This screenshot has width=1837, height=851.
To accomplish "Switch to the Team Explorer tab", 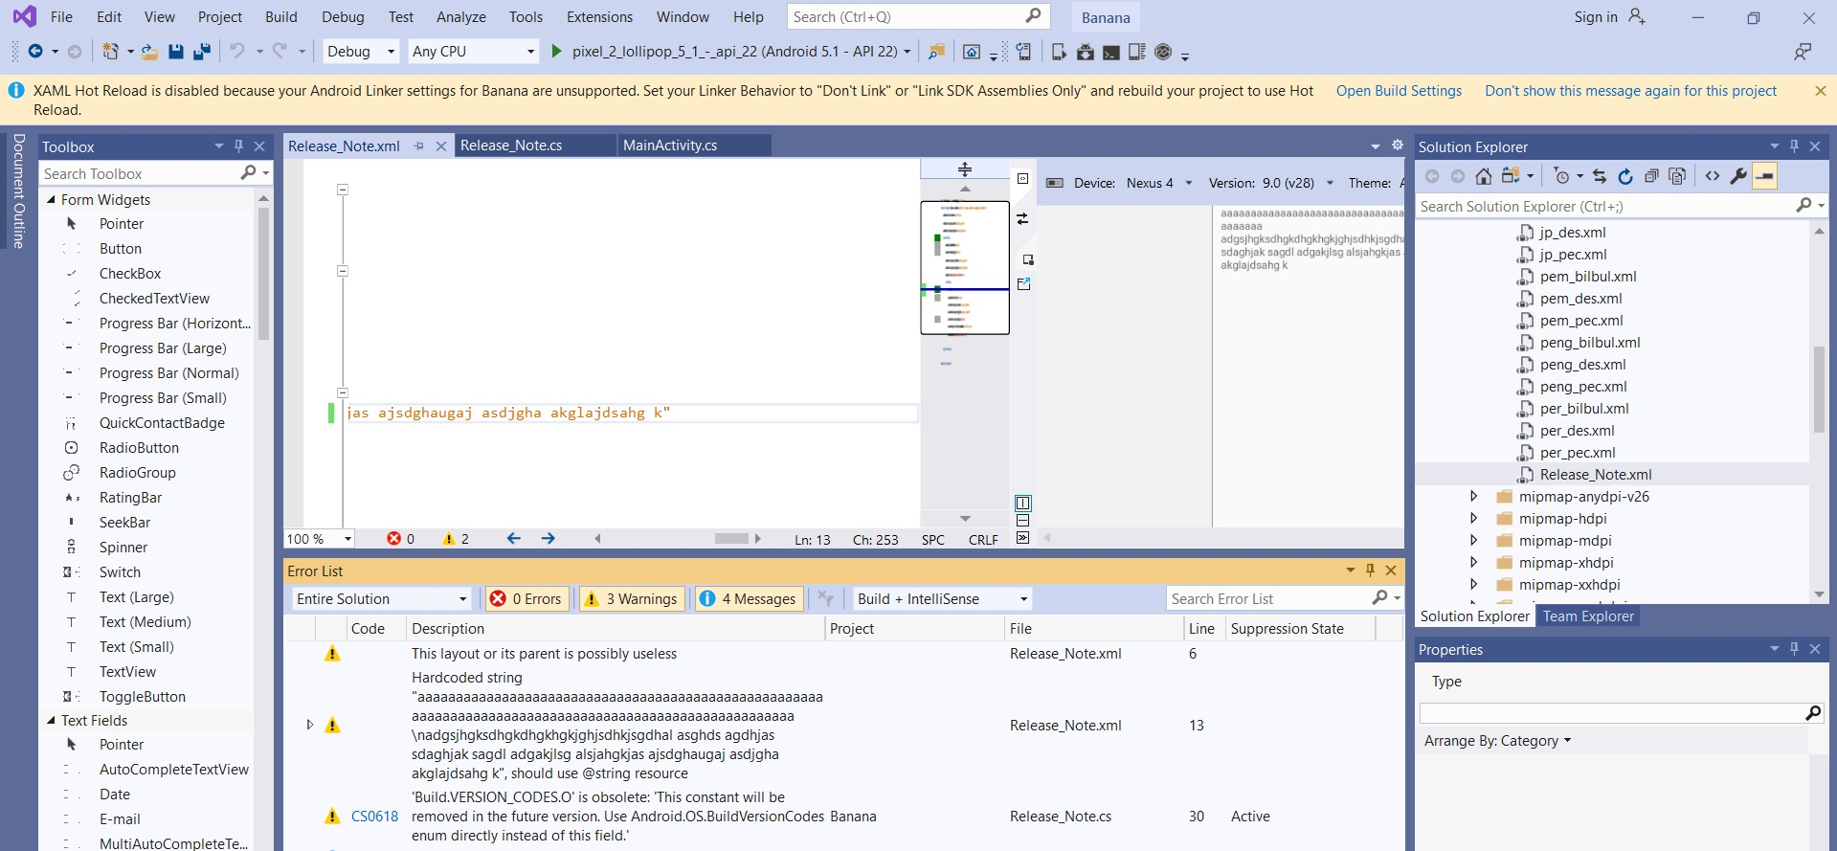I will [1588, 616].
